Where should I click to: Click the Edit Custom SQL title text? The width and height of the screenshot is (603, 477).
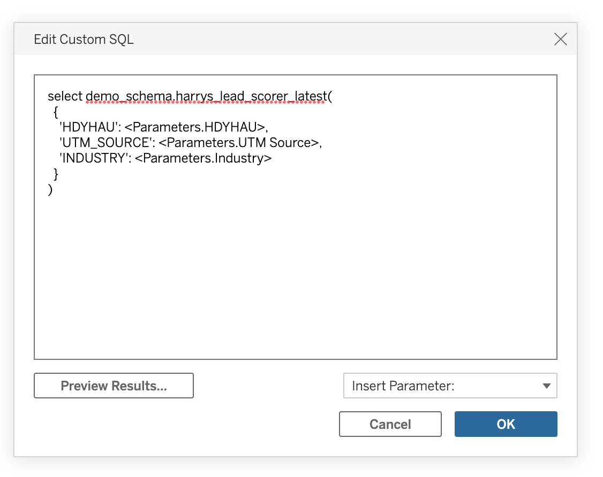point(84,39)
